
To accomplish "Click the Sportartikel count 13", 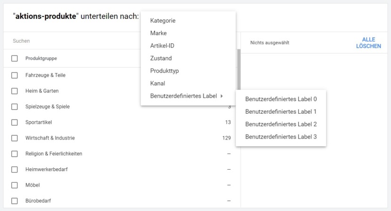I will coord(228,123).
